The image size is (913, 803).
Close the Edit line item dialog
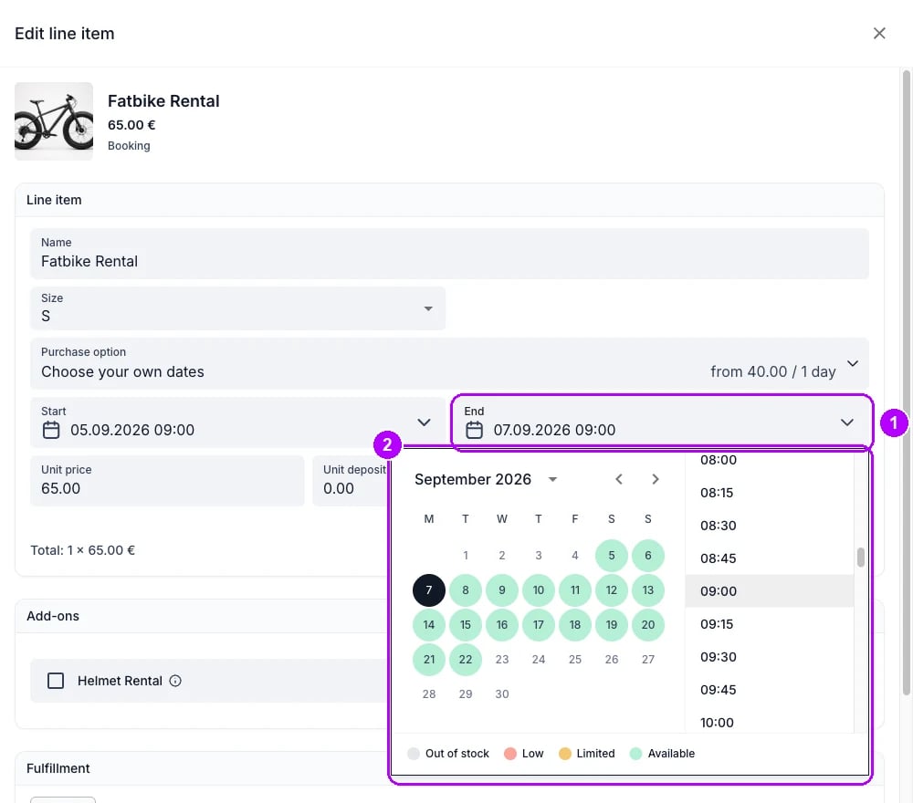[878, 33]
